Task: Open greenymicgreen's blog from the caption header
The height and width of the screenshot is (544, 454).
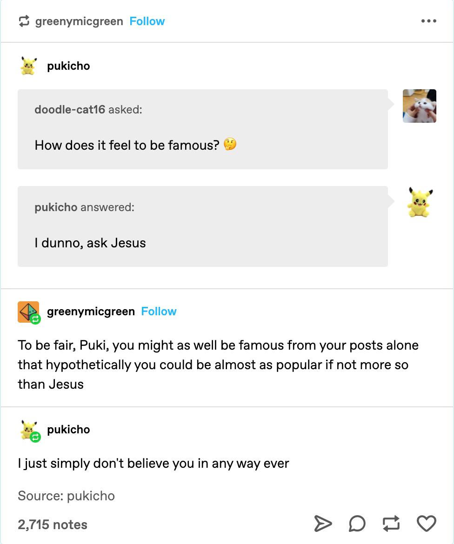Action: pyautogui.click(x=91, y=312)
